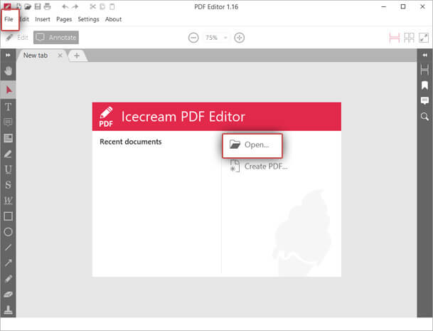This screenshot has height=331, width=433.
Task: Choose the red selection arrow tool
Action: tap(9, 90)
